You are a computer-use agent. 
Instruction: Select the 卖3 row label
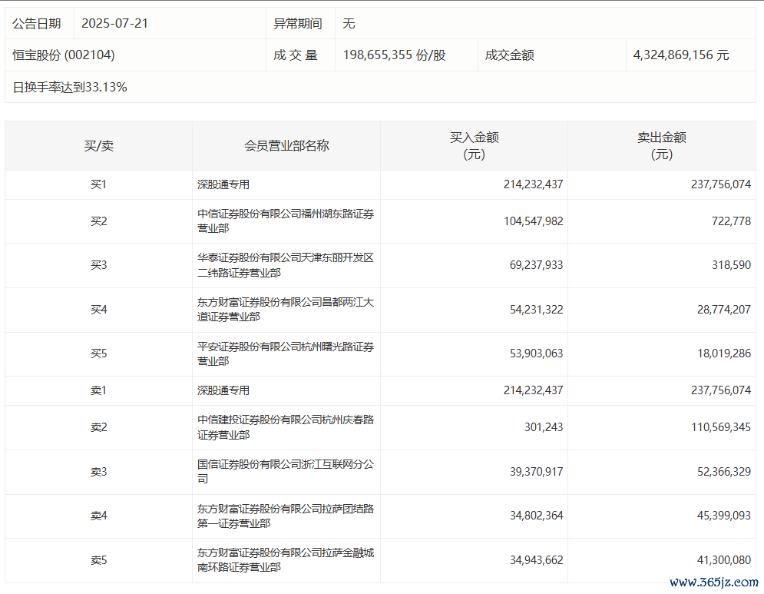pyautogui.click(x=98, y=472)
